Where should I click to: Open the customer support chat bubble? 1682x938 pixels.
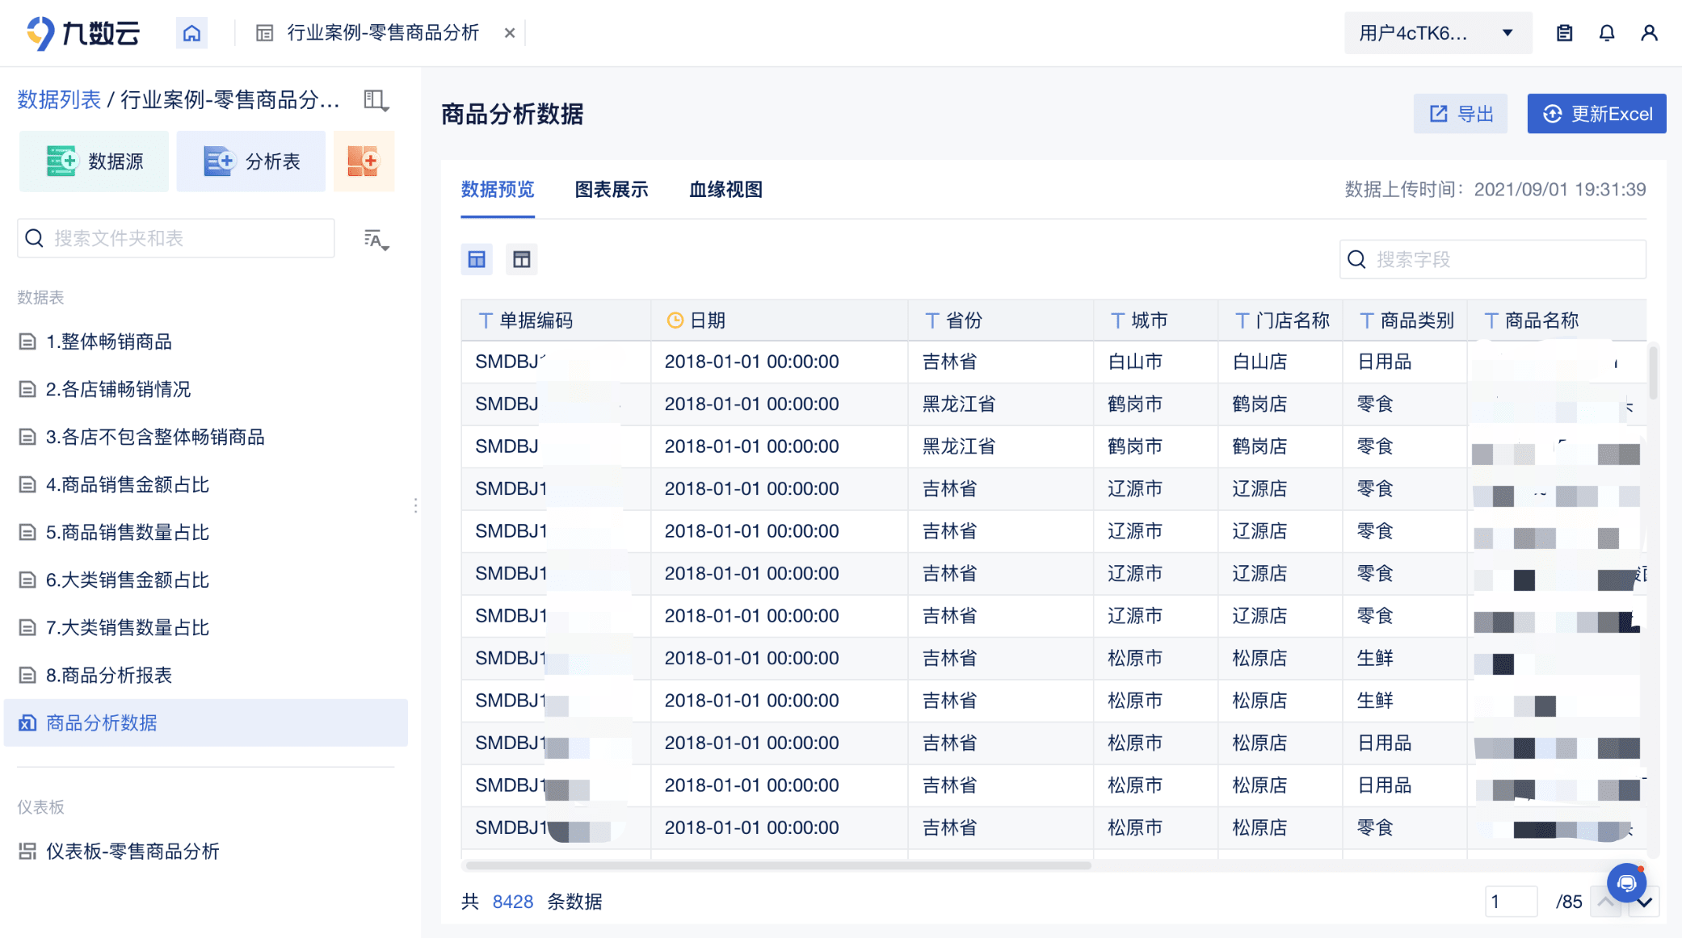pos(1626,883)
